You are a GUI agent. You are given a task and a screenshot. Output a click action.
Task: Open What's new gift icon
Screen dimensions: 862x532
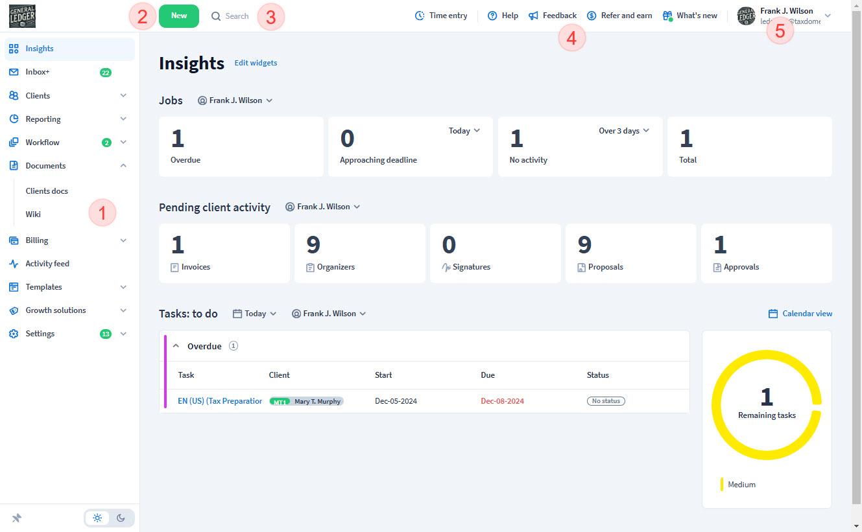667,16
